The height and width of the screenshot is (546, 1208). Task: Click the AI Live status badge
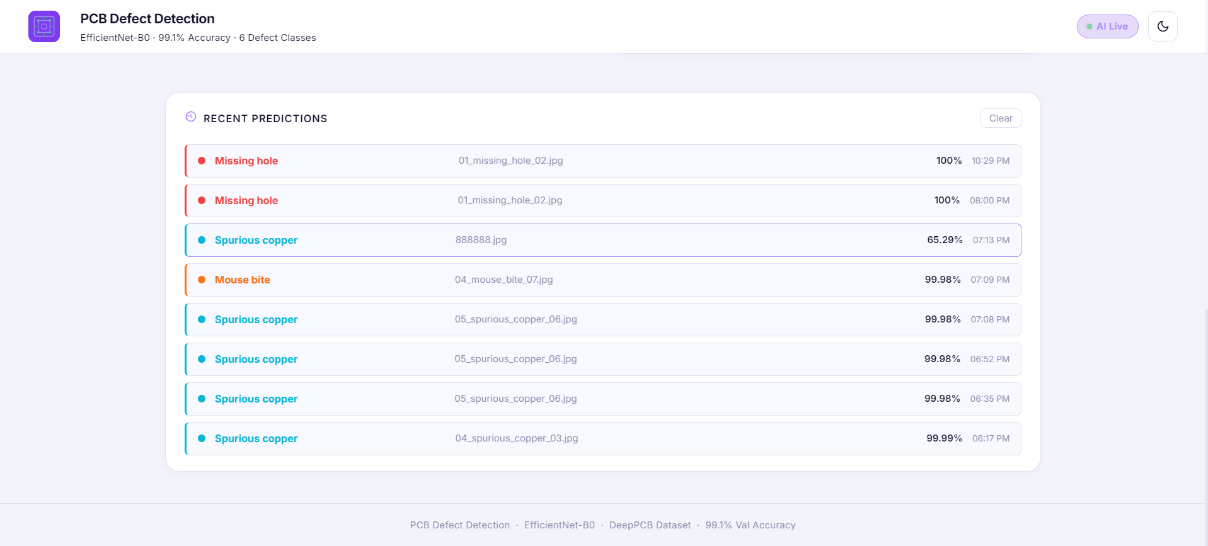[1107, 26]
